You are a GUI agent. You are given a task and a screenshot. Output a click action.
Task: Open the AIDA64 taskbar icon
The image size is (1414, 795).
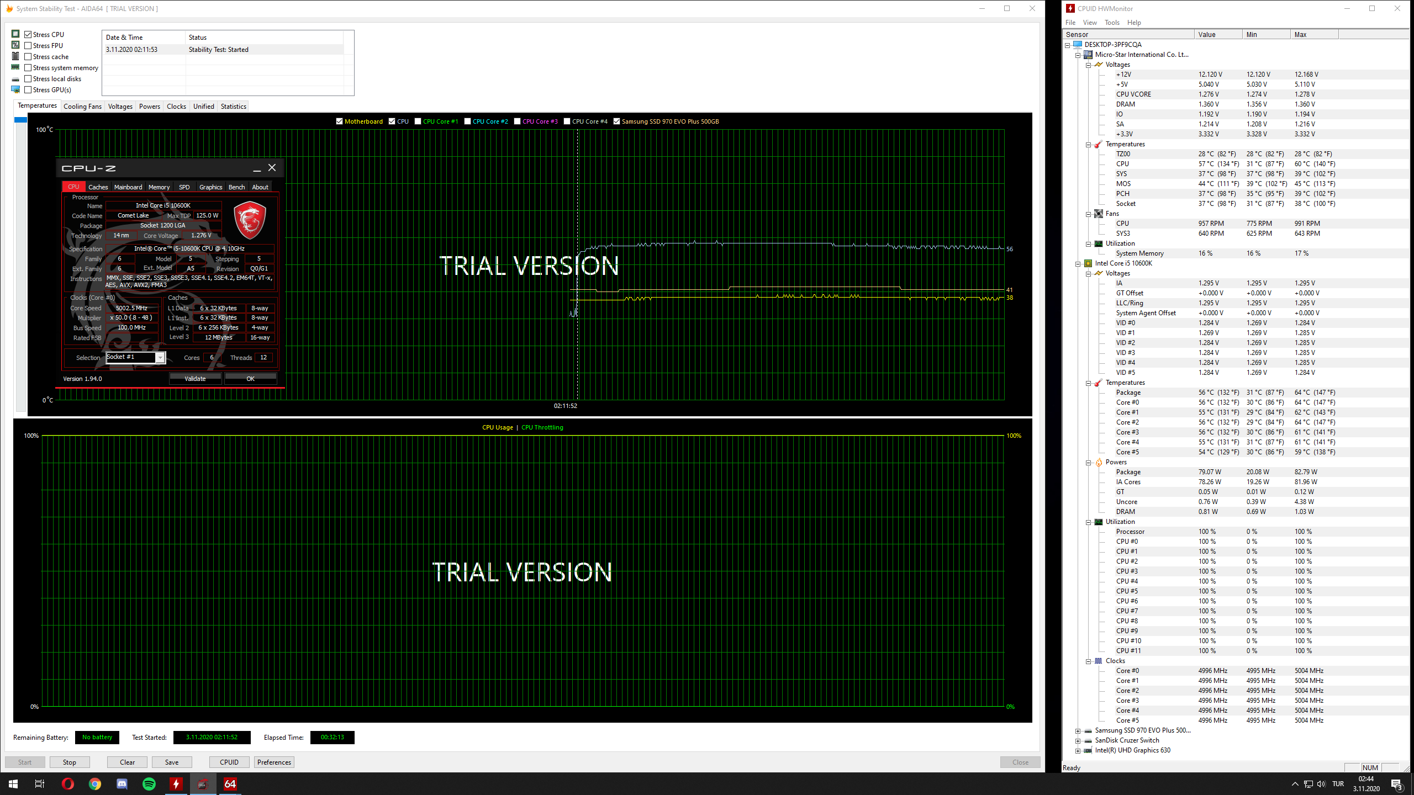tap(230, 784)
